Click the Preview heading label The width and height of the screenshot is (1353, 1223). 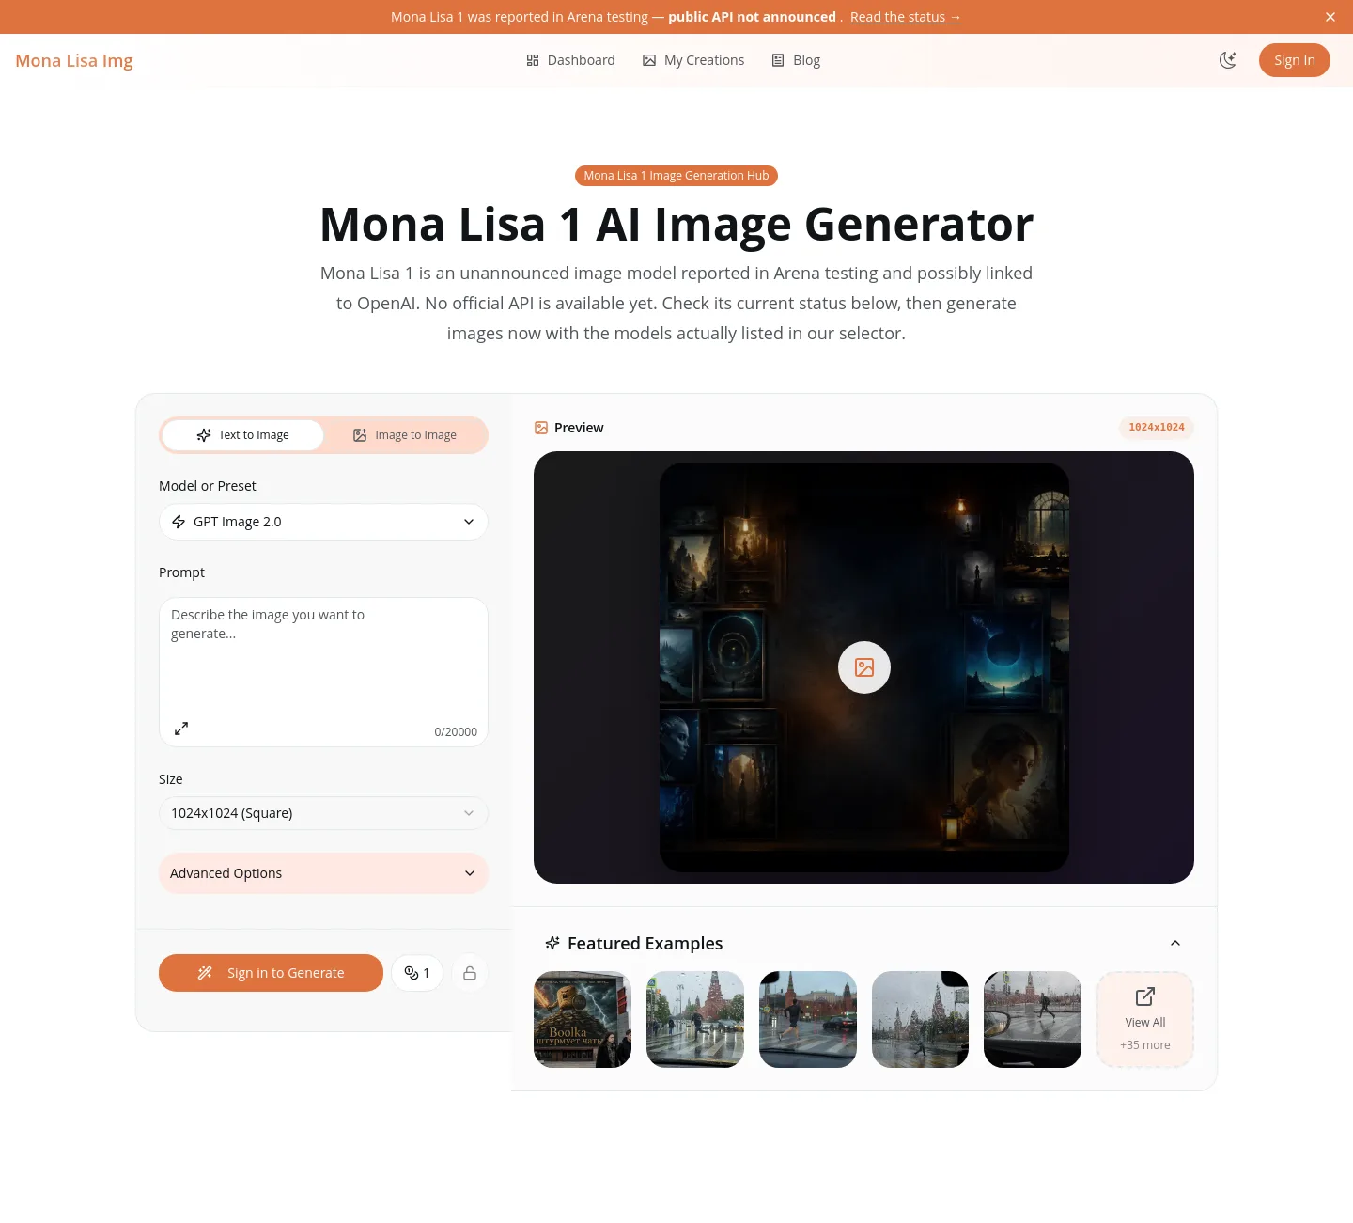[x=579, y=428]
